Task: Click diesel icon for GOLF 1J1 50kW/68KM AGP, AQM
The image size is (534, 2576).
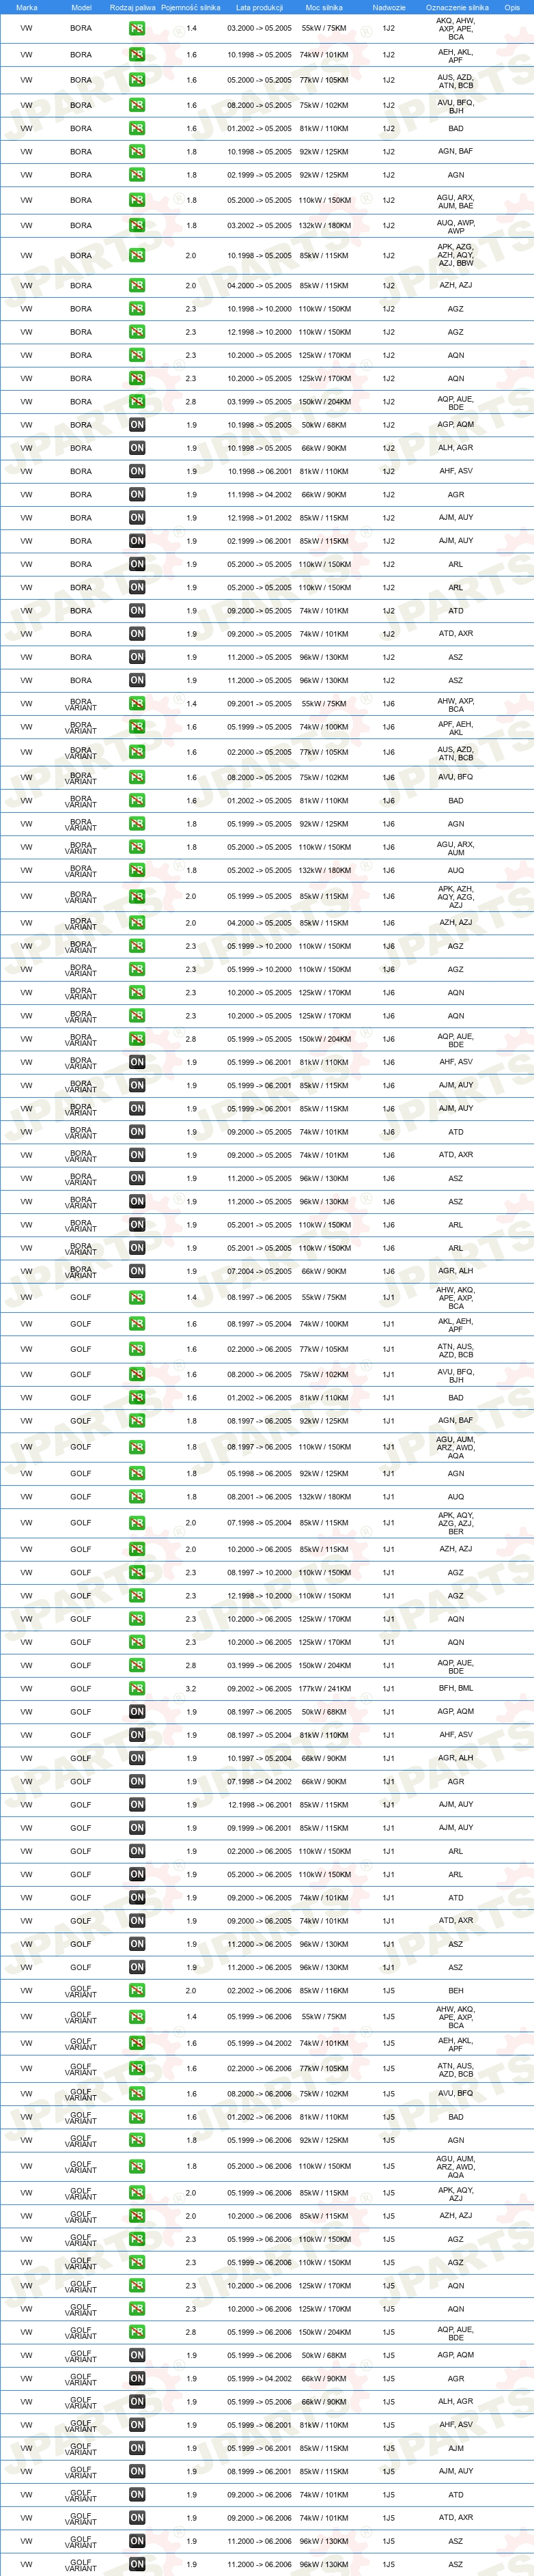Action: [137, 1712]
